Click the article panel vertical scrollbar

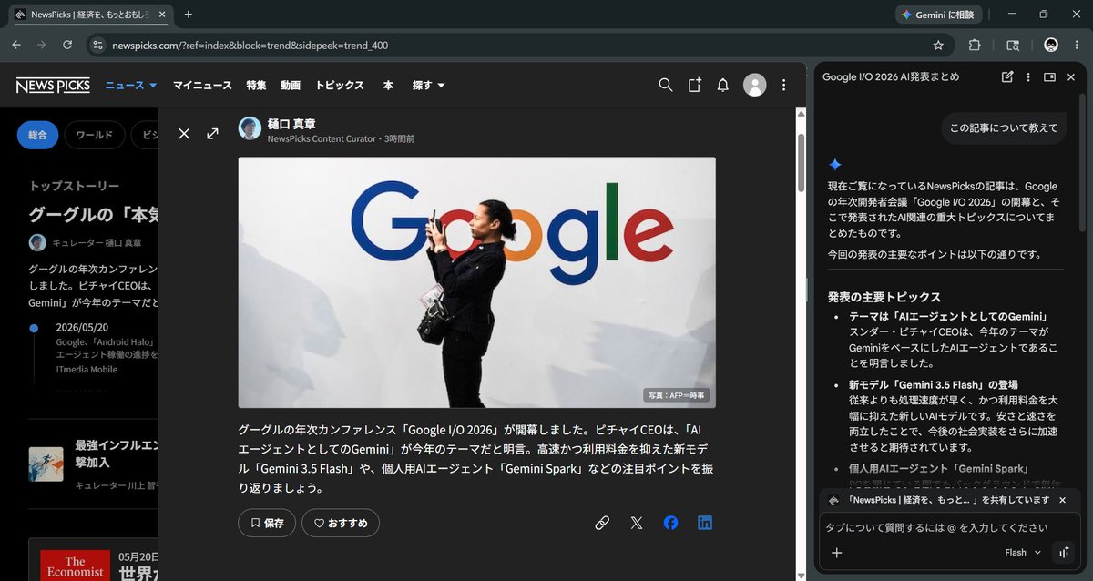coord(802,161)
